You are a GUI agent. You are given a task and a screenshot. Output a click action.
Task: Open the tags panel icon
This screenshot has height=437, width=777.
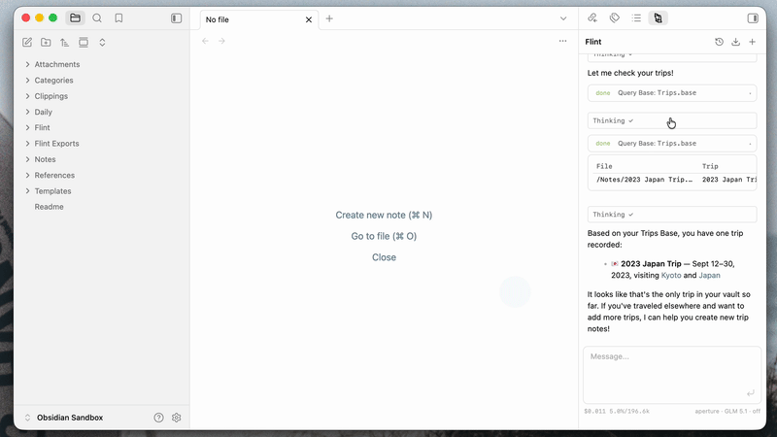point(615,18)
